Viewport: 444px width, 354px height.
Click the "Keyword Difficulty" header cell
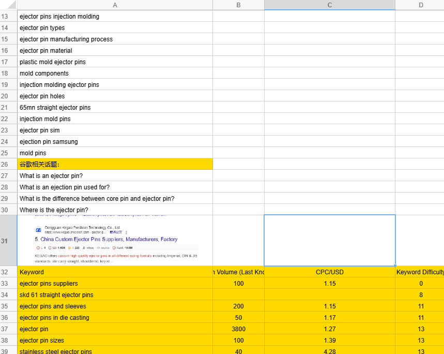point(420,272)
